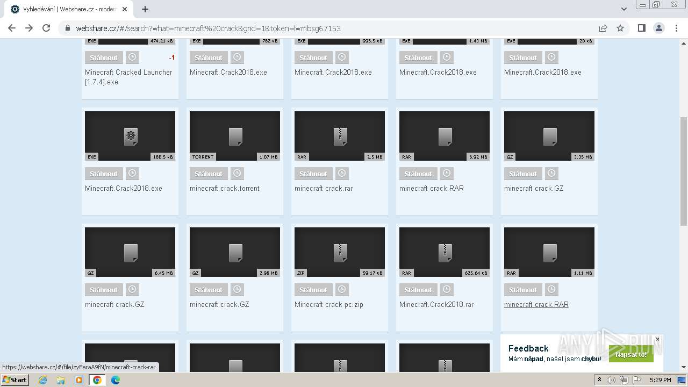The height and width of the screenshot is (387, 688).
Task: Open thumbnail of 180.5 kB EXE file
Action: (130, 136)
